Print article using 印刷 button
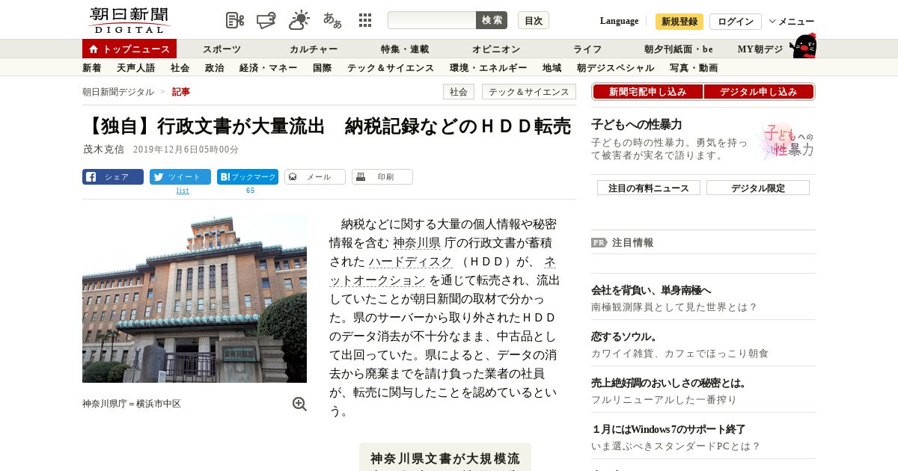The width and height of the screenshot is (898, 471). pyautogui.click(x=382, y=177)
